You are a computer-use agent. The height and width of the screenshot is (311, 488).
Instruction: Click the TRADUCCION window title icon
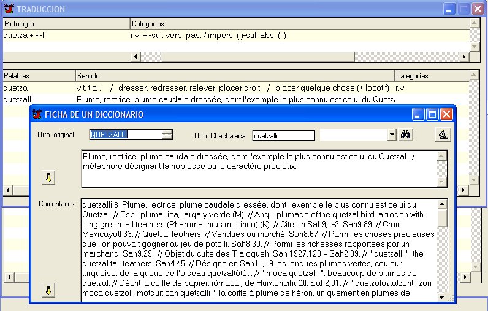pos(8,9)
